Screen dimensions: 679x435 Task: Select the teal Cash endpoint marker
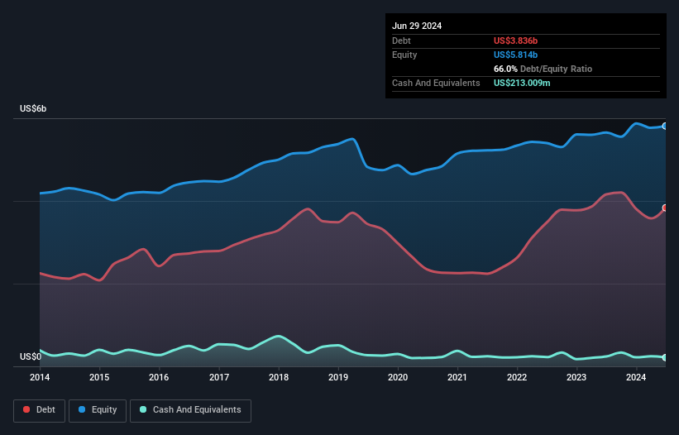pyautogui.click(x=665, y=357)
